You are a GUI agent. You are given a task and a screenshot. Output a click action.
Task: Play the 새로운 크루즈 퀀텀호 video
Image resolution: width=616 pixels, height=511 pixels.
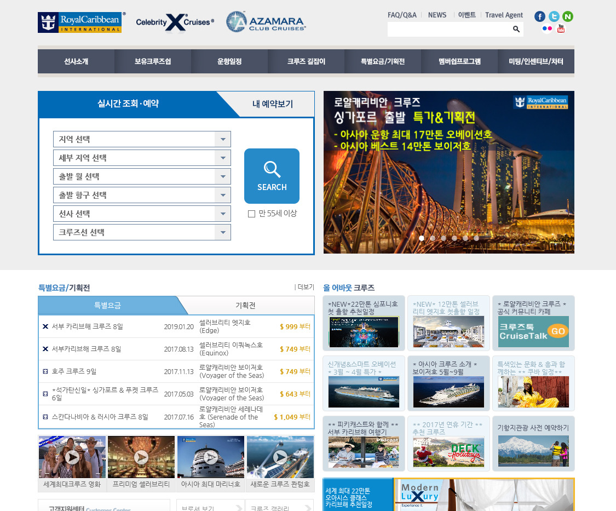(280, 457)
